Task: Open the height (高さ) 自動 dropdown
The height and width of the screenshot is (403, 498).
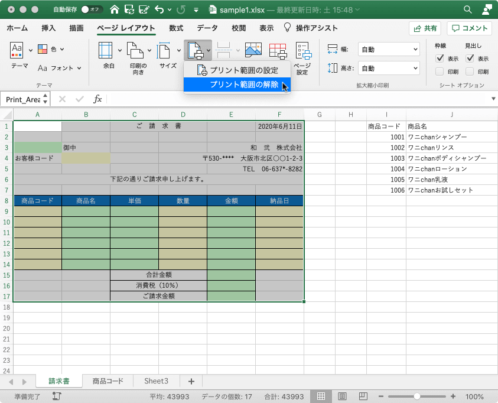Action: coord(389,69)
